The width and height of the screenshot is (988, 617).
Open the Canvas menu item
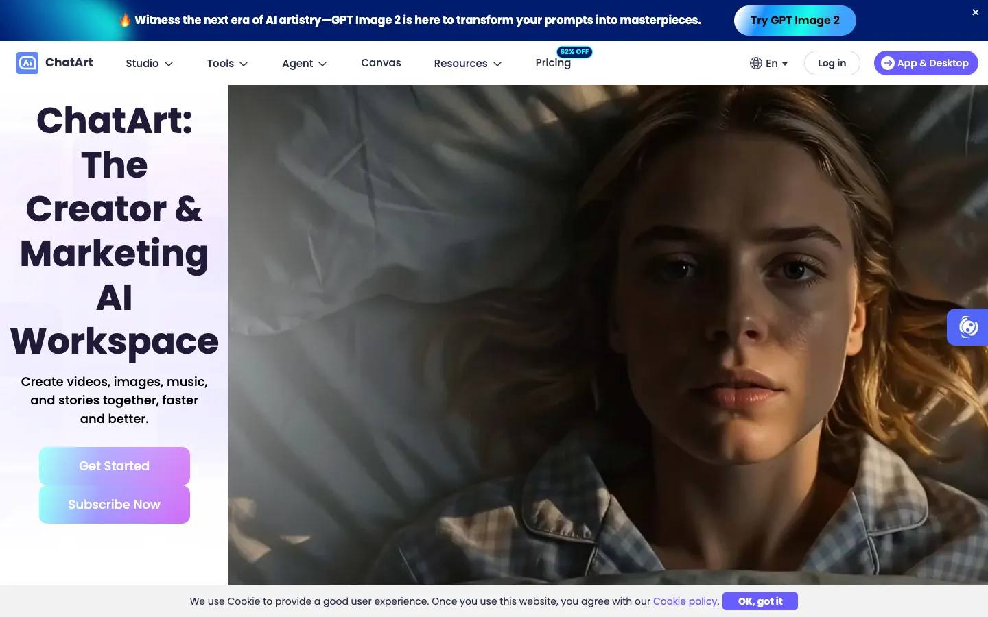tap(381, 62)
